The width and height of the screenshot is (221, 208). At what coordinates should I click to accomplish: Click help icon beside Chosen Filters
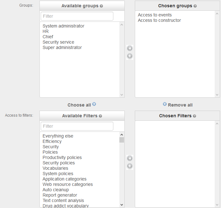[x=194, y=116]
